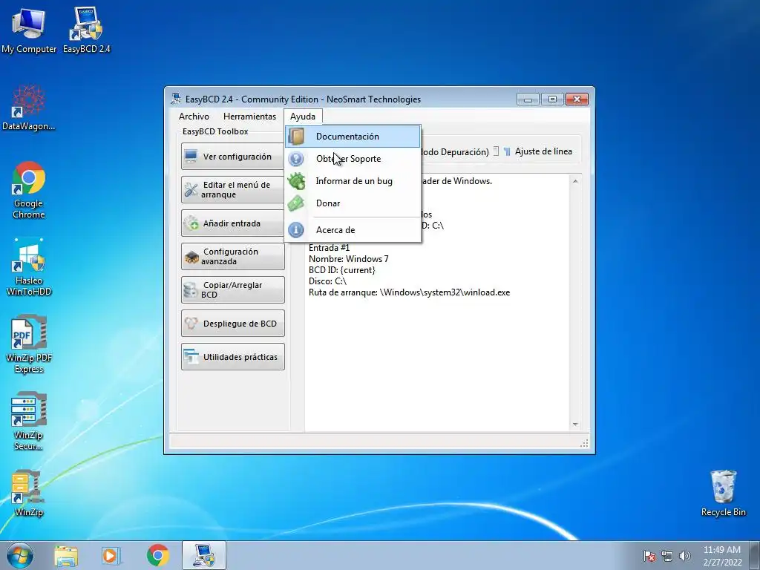Open the Windows Start button
Screen dimensions: 760x570
point(20,555)
